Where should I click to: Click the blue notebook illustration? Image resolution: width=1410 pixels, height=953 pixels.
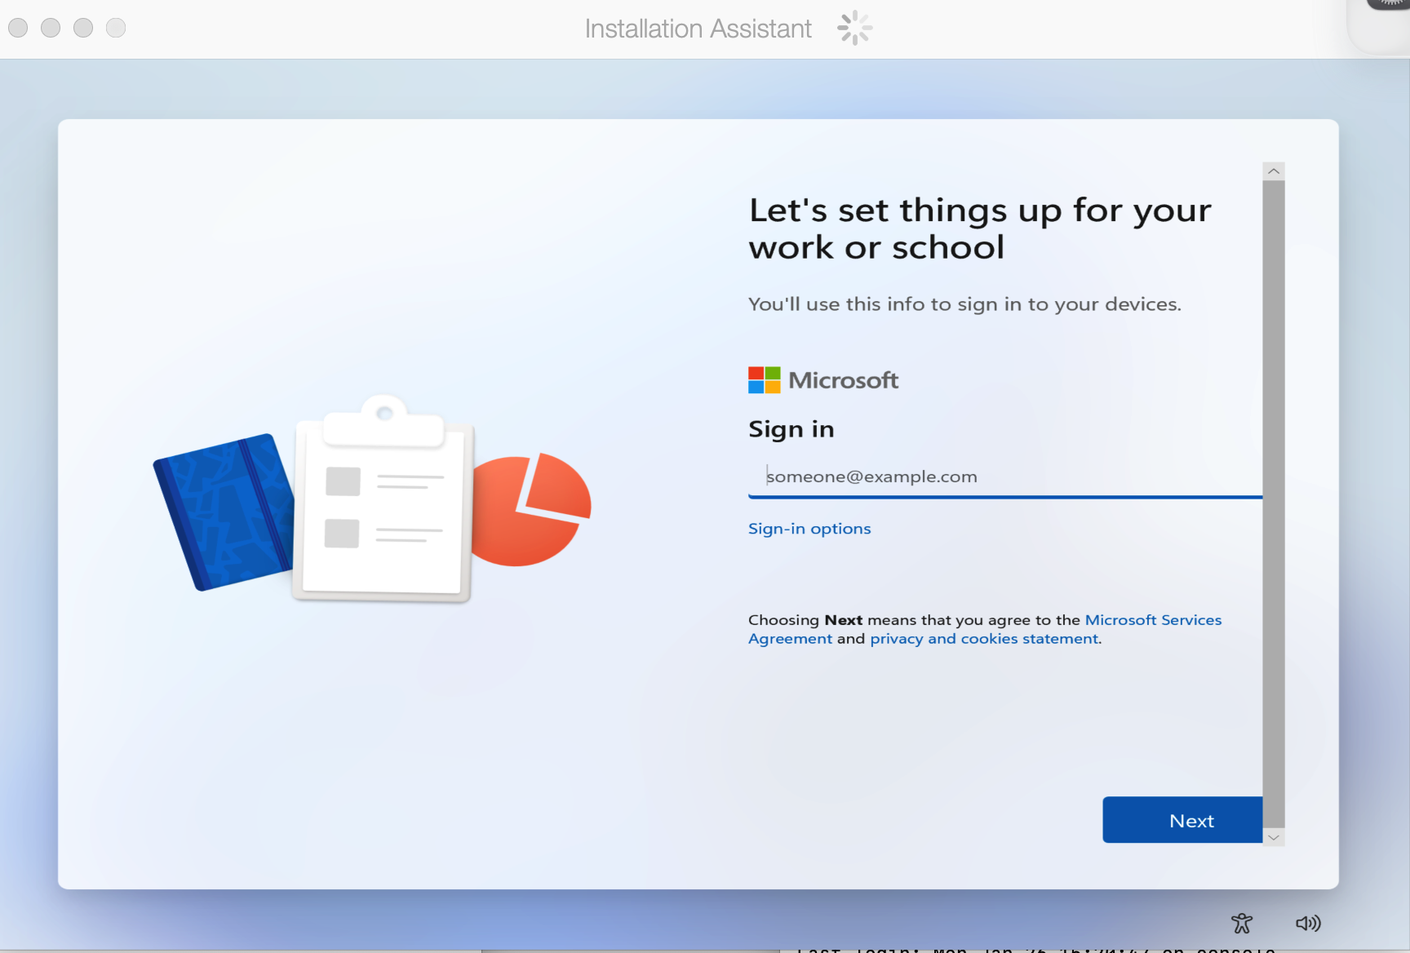(224, 512)
